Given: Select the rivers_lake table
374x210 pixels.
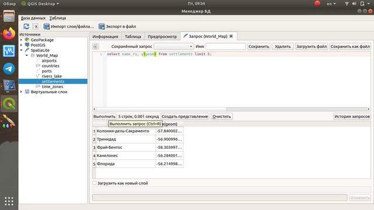Looking at the screenshot, I should [51, 76].
